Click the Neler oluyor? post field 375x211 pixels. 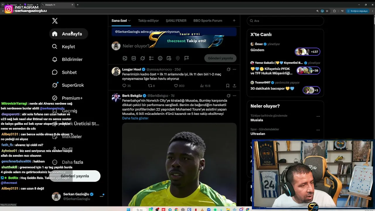136,46
